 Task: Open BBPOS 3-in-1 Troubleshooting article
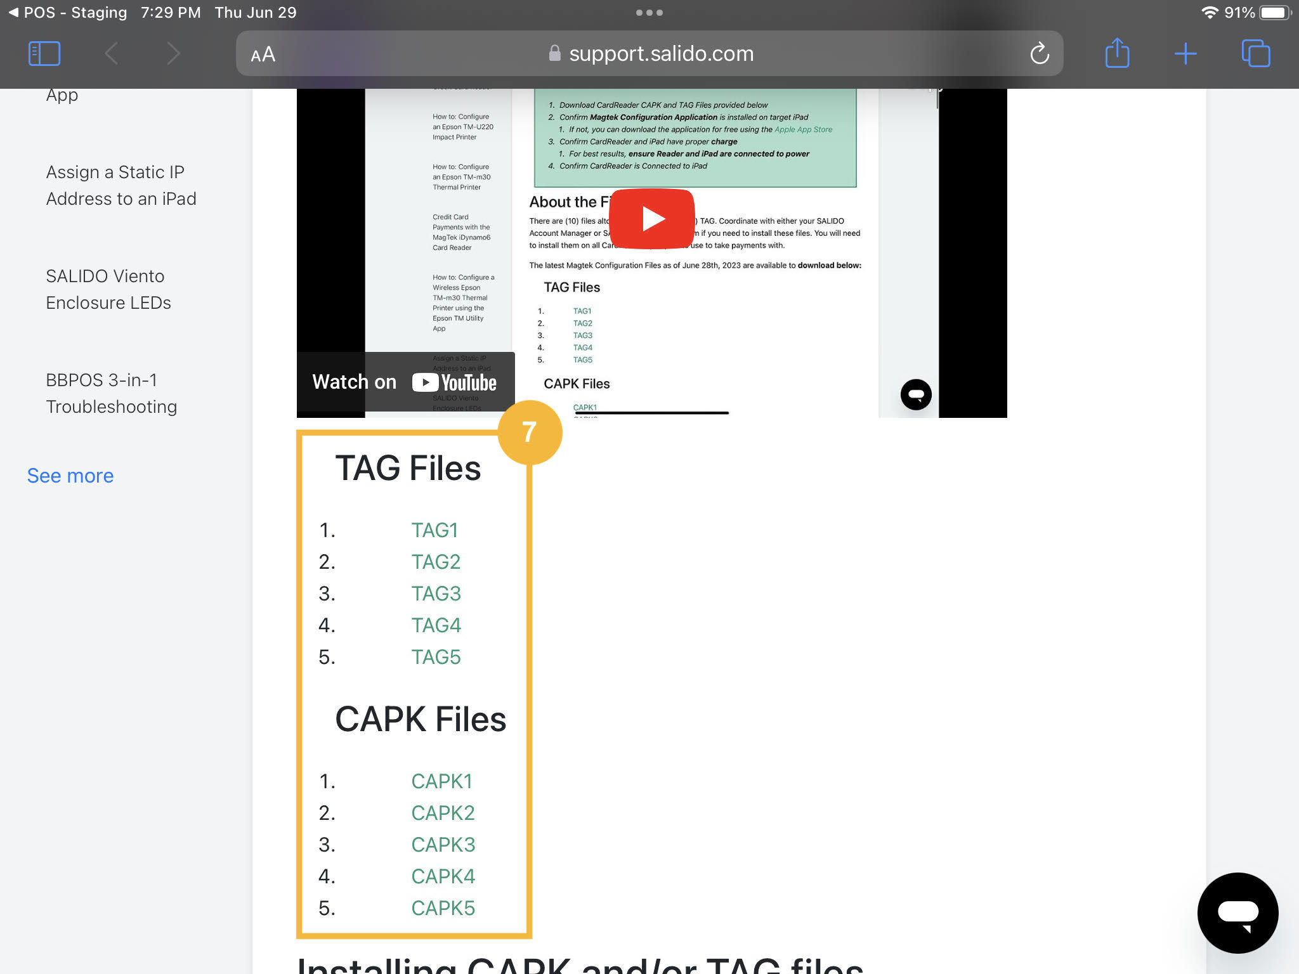112,393
